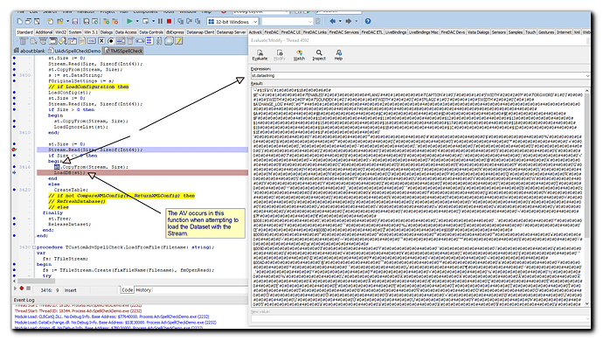Image resolution: width=603 pixels, height=341 pixels.
Task: Switch to the UAdvSpellCheckDemo editor tab
Action: (x=74, y=51)
